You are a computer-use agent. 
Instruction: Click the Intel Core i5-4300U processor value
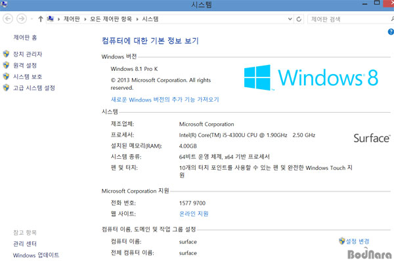247,135
